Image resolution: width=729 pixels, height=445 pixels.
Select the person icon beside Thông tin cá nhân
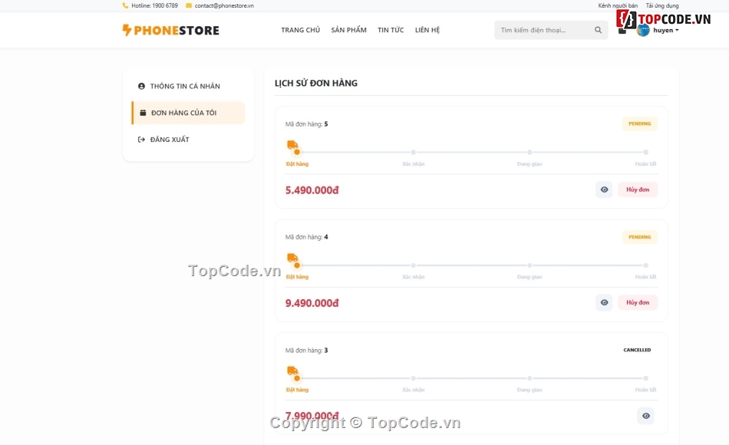tap(140, 87)
